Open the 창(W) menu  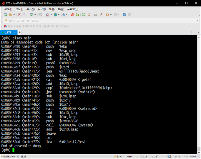(61, 9)
